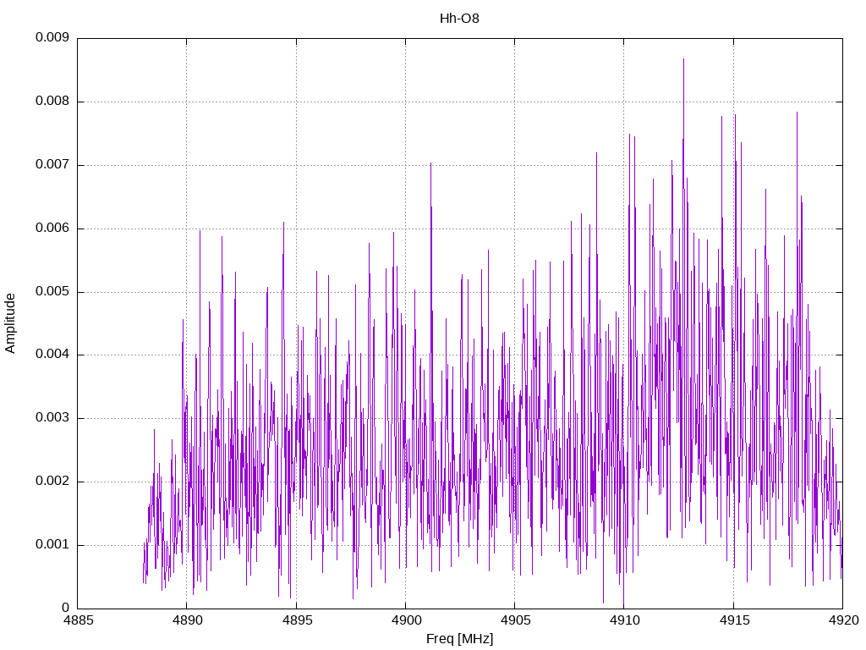Click the 4905 x-axis tick label
This screenshot has height=650, width=866.
[515, 620]
